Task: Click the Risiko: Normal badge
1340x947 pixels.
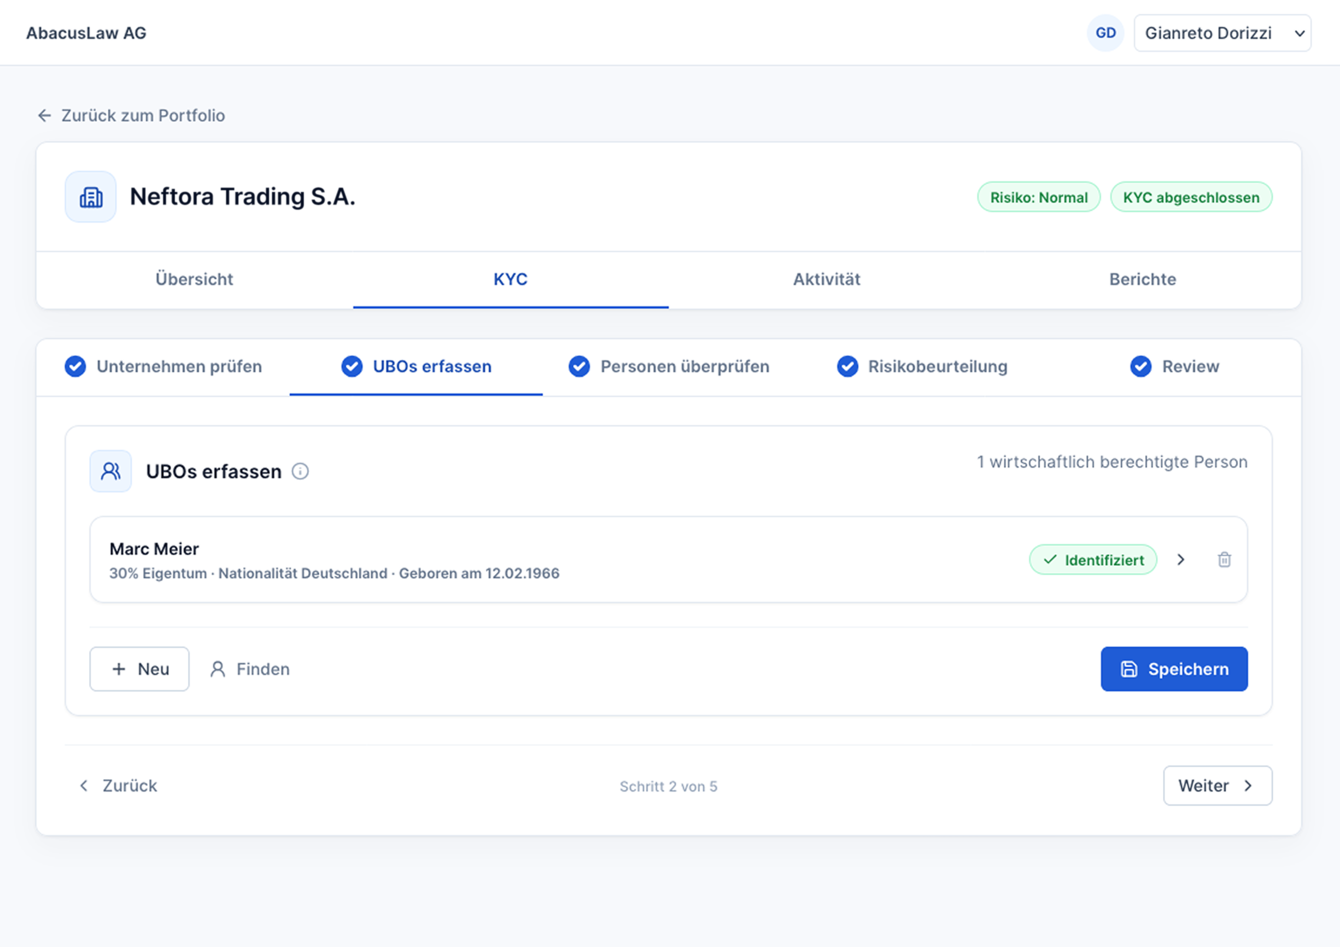Action: coord(1039,197)
